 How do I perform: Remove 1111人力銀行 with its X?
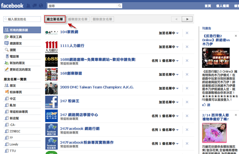(x=187, y=47)
